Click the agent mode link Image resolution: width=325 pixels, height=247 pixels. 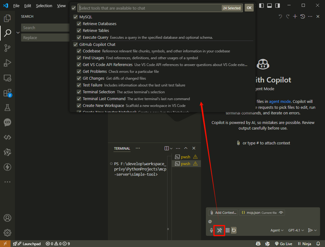tap(280, 101)
